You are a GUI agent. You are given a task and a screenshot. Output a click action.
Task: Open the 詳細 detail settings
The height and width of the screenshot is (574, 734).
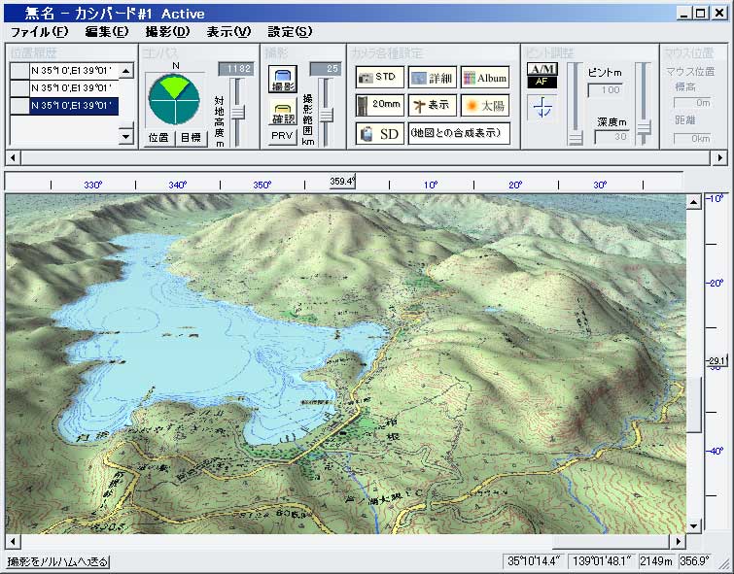[431, 78]
